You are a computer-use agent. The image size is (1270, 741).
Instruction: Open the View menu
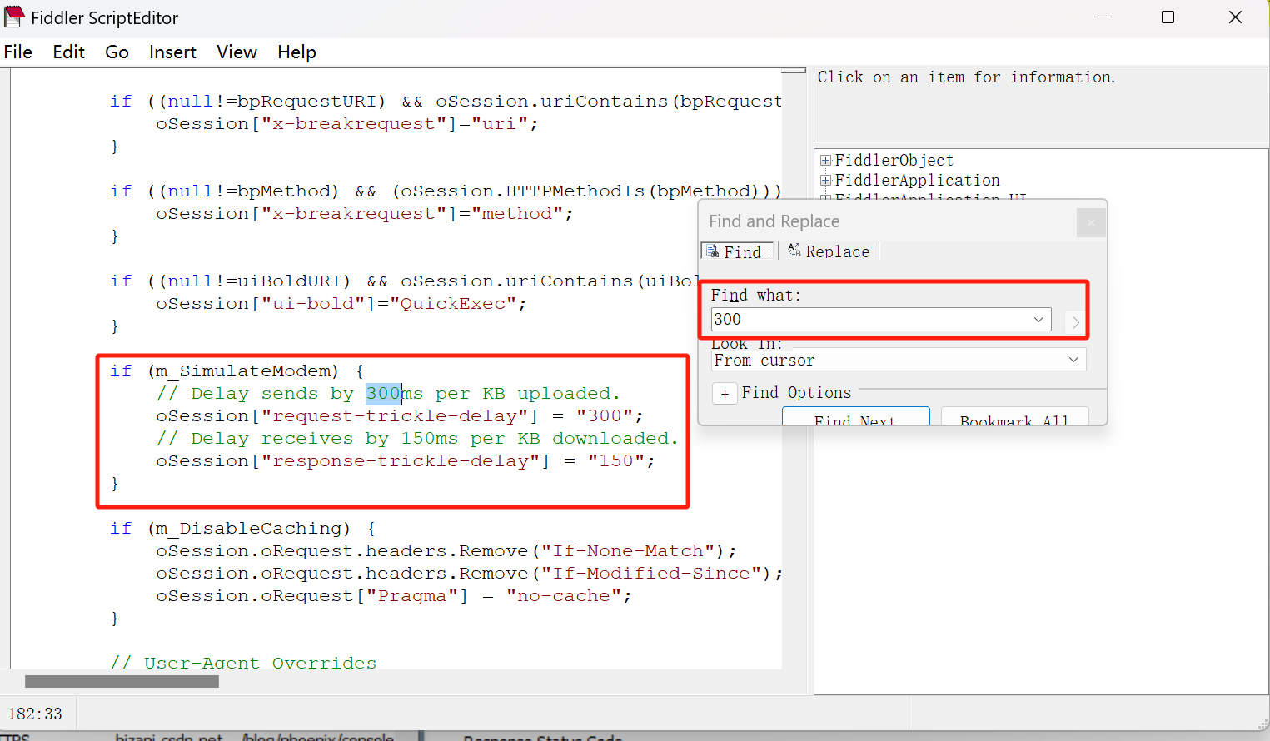(237, 52)
